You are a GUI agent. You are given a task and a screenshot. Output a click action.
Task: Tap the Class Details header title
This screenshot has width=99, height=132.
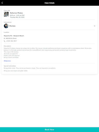coord(49,3)
